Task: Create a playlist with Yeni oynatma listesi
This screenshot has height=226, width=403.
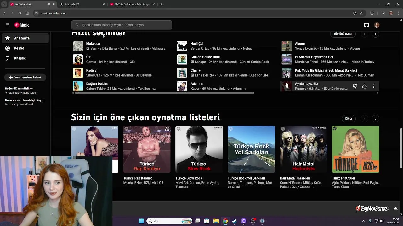Action: point(25,77)
